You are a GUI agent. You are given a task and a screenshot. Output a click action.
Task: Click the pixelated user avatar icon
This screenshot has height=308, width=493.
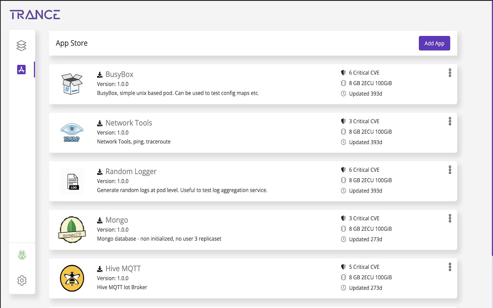pyautogui.click(x=22, y=255)
